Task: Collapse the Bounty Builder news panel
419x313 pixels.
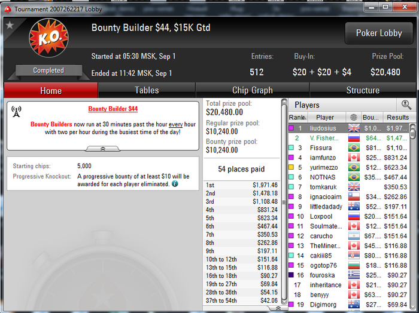Action: 103,149
